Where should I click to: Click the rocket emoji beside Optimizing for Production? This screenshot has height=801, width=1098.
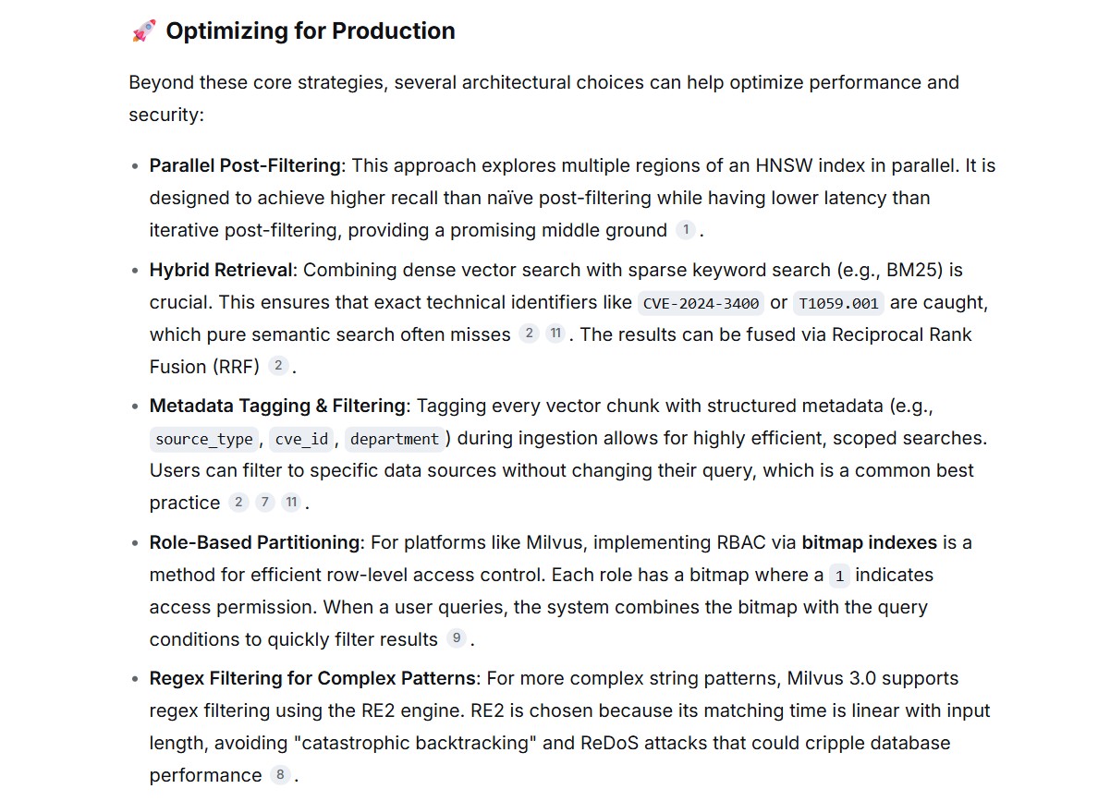coord(143,30)
